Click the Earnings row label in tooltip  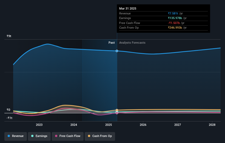[x=125, y=18]
